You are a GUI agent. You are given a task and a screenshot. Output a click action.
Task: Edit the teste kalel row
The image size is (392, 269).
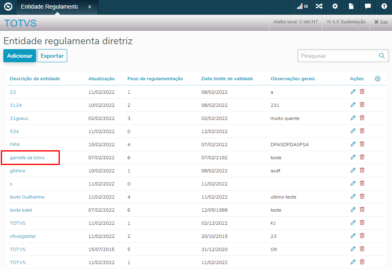tap(353, 210)
